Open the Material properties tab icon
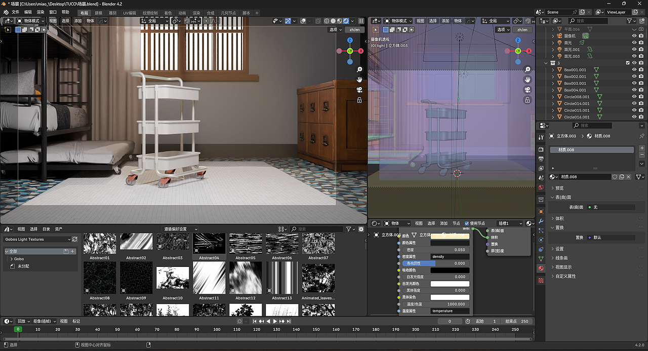 point(541,268)
